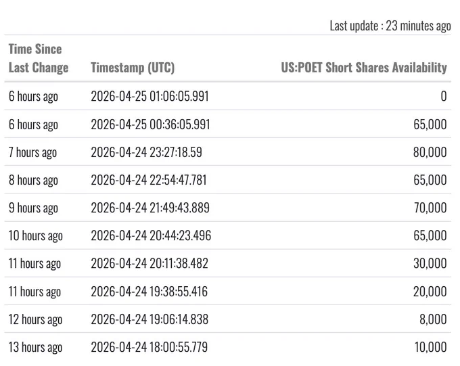Select the '9 hours ago' row label
This screenshot has height=366, width=460.
point(33,208)
